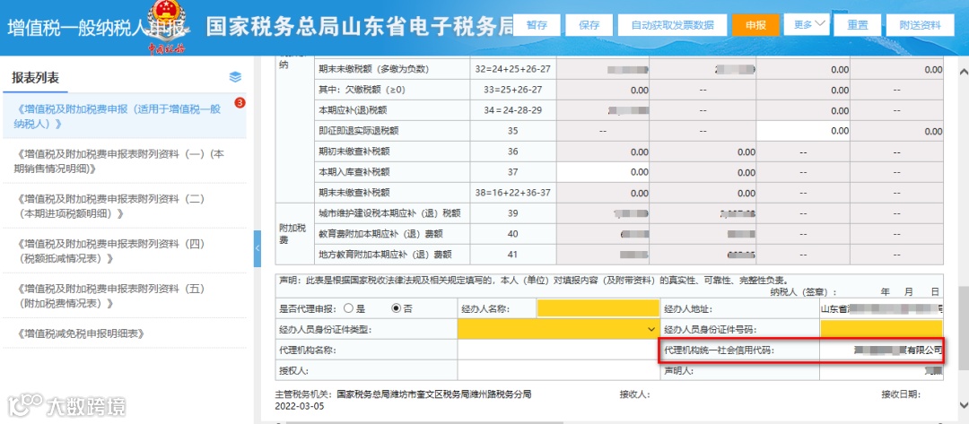Open 增值税减免税申报明细表 report

(124, 333)
